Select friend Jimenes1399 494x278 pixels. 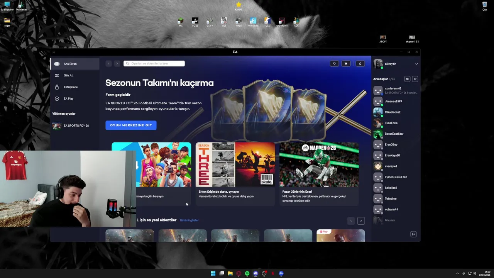tap(395, 101)
